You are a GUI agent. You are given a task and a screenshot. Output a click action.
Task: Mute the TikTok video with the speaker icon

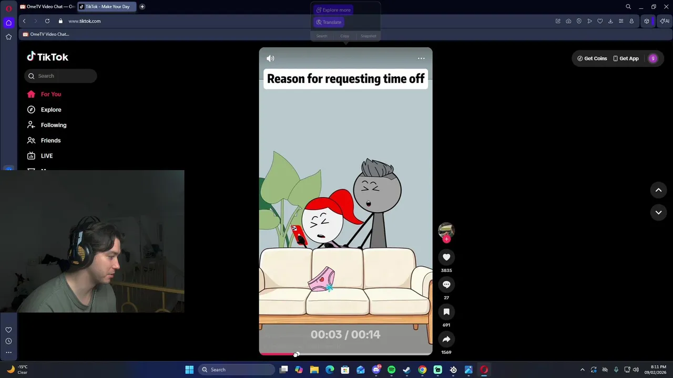pyautogui.click(x=270, y=58)
